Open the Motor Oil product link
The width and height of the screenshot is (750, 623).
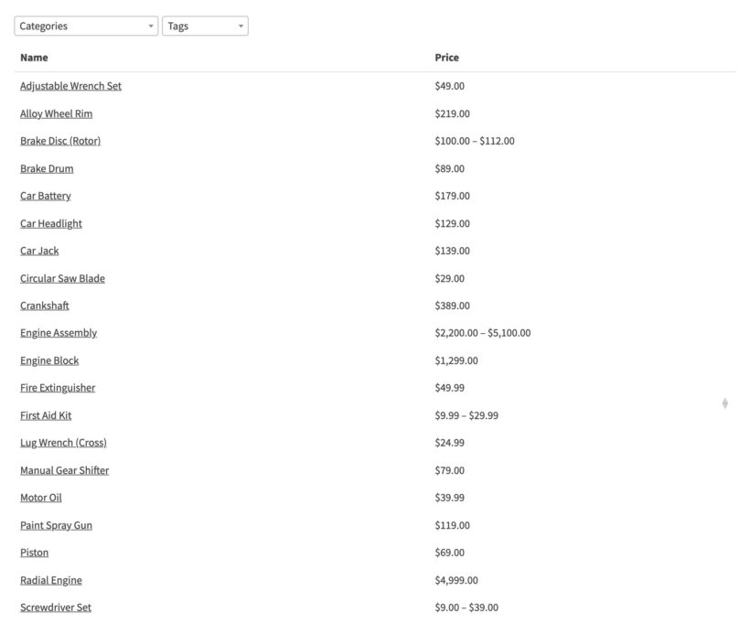[41, 498]
